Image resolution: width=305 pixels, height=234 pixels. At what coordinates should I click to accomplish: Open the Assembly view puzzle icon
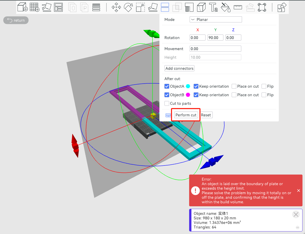281,7
